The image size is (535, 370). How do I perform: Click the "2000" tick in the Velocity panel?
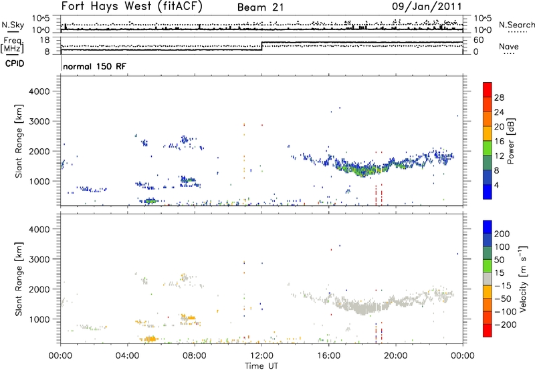[x=39, y=289]
